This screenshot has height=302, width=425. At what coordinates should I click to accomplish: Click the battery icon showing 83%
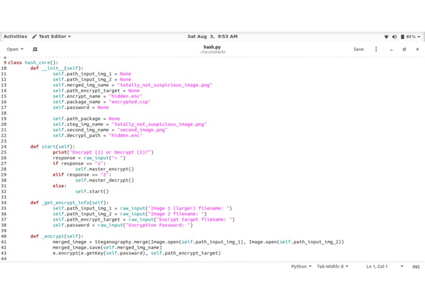click(x=402, y=37)
